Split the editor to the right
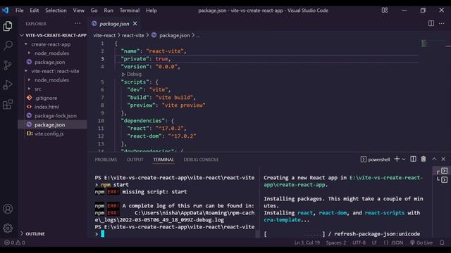 [431, 23]
